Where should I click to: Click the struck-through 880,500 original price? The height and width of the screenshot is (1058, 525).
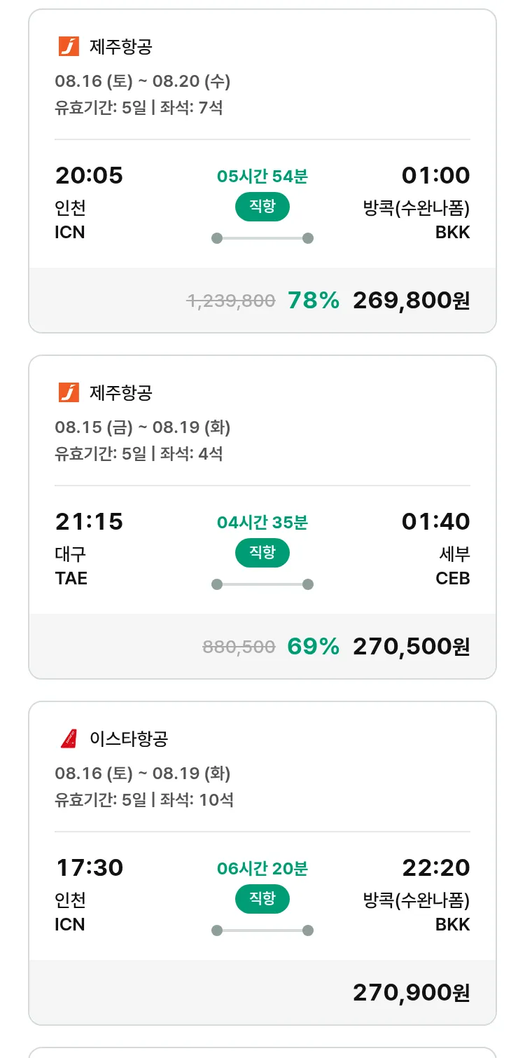[239, 647]
